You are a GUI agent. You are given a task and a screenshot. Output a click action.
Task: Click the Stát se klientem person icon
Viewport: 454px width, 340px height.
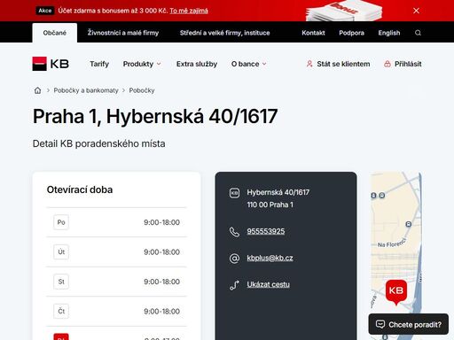tap(309, 64)
